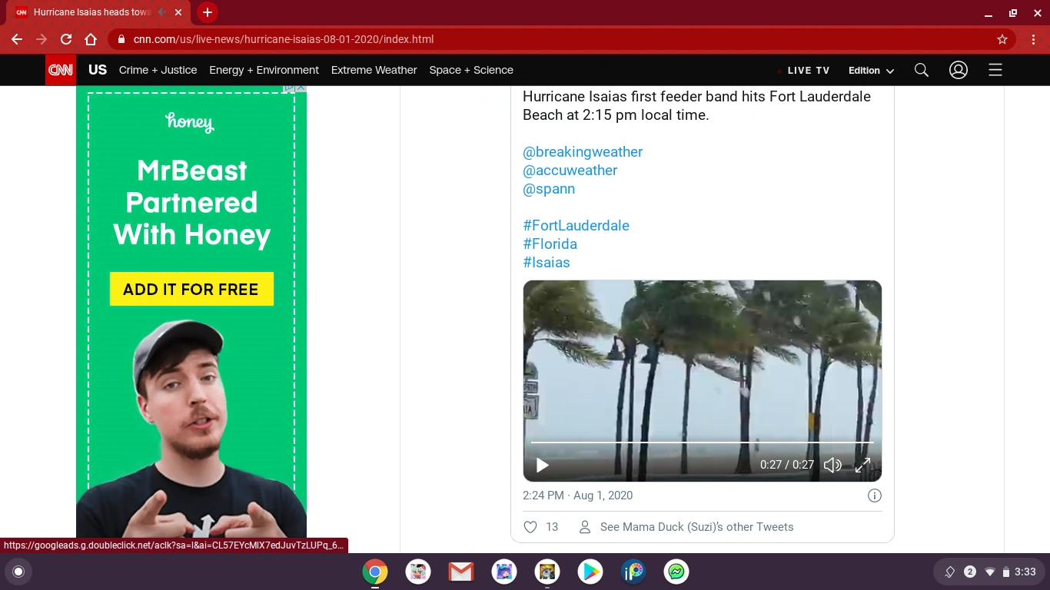Open Google Play Store from the shelf
This screenshot has width=1050, height=590.
point(590,572)
